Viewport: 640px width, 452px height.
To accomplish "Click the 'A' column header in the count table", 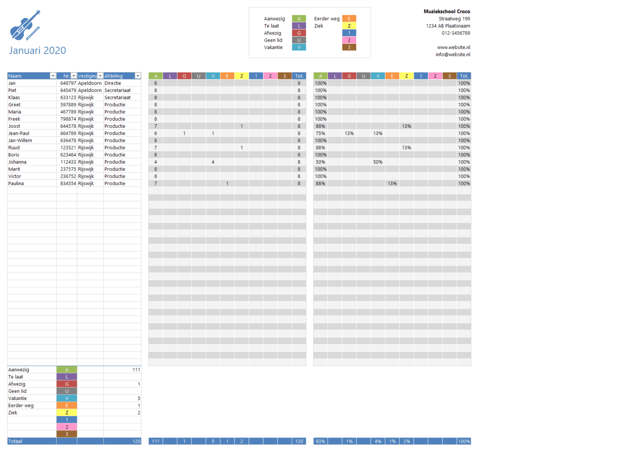I will pos(155,76).
